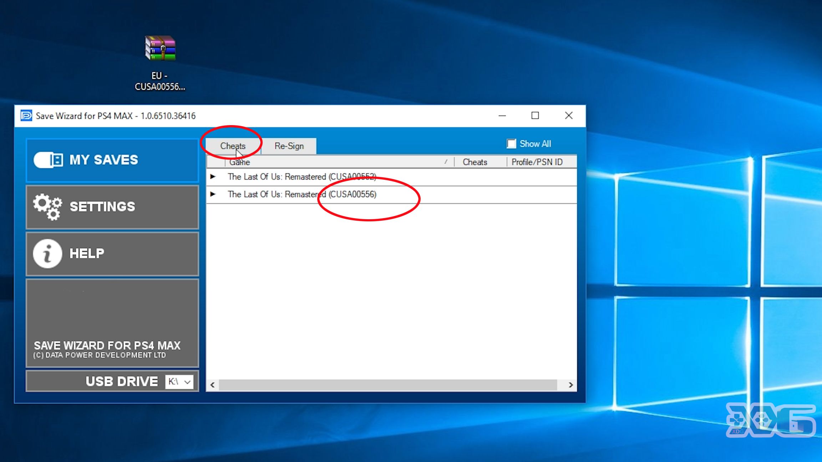Select The Last Of Us: Remastered (CUSA00556) text
The width and height of the screenshot is (822, 462).
(302, 194)
